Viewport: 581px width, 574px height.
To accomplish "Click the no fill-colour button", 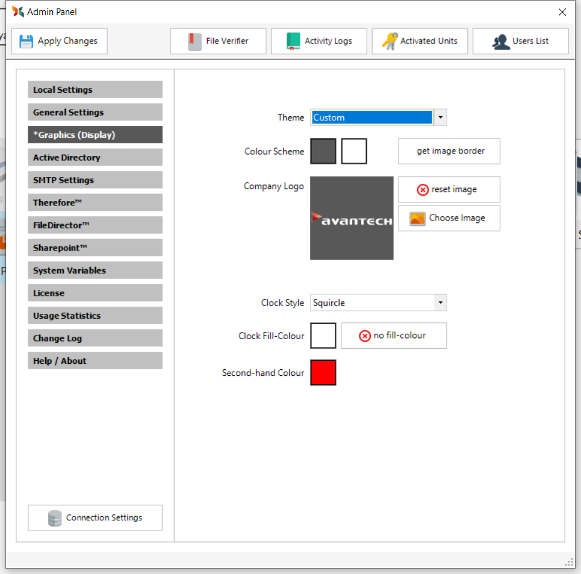I will point(394,335).
